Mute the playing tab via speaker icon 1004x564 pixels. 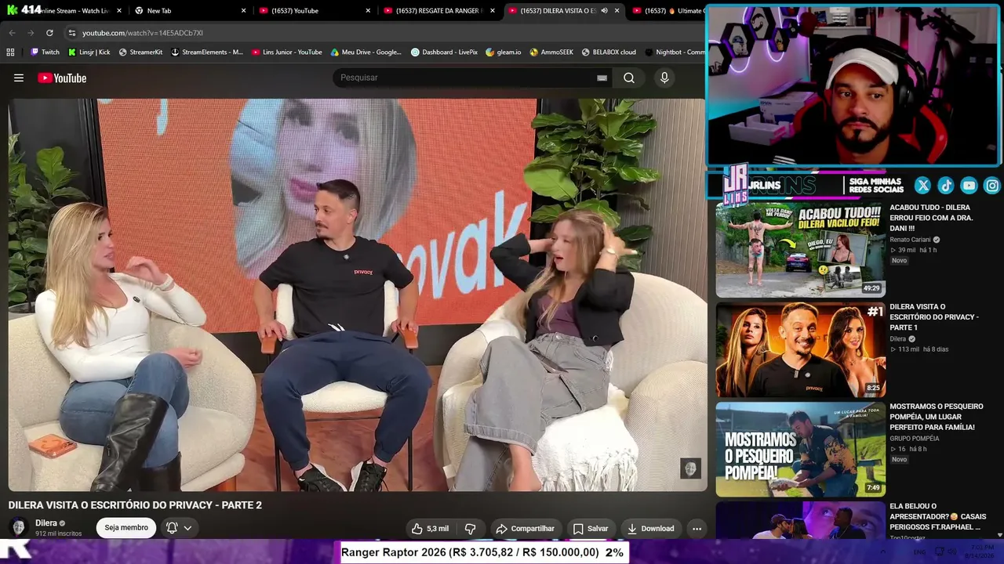(x=604, y=11)
